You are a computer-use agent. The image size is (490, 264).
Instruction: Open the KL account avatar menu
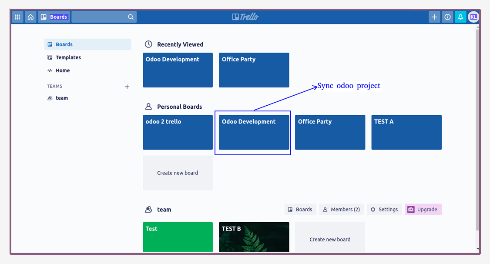pos(473,17)
